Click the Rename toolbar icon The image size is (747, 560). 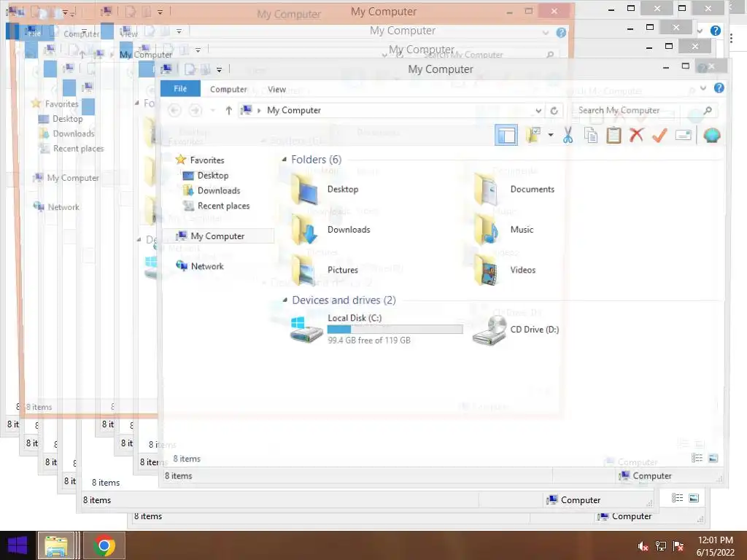(x=683, y=135)
